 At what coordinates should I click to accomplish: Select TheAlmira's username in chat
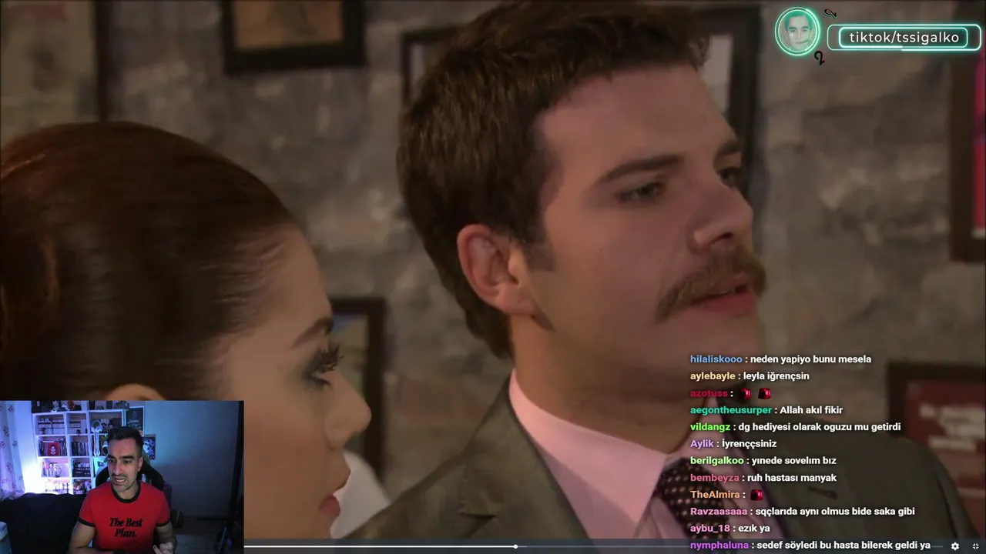click(715, 495)
